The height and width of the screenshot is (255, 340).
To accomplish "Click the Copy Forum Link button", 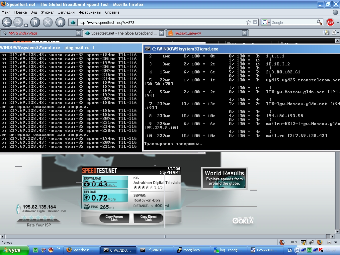I will [114, 218].
